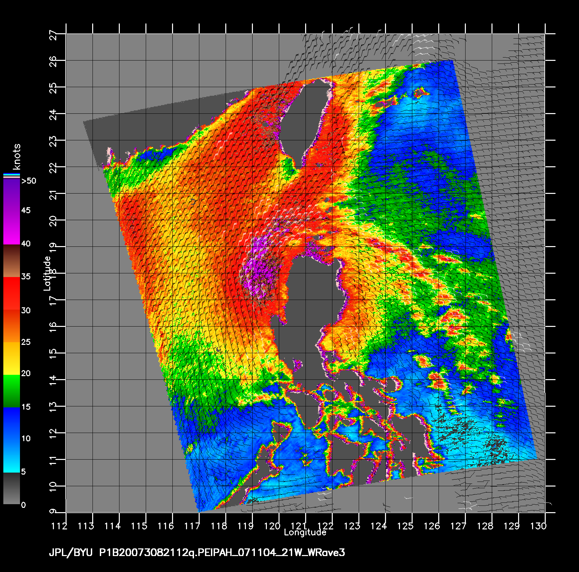Screen dimensions: 579x572
Task: Click the JPL/BYU file name caption
Action: pos(197,553)
